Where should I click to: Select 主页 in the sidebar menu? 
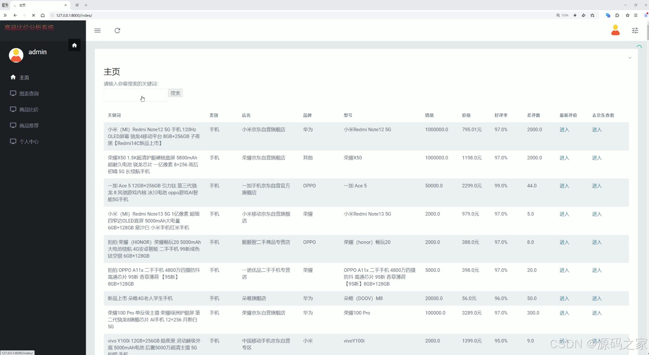[x=24, y=77]
